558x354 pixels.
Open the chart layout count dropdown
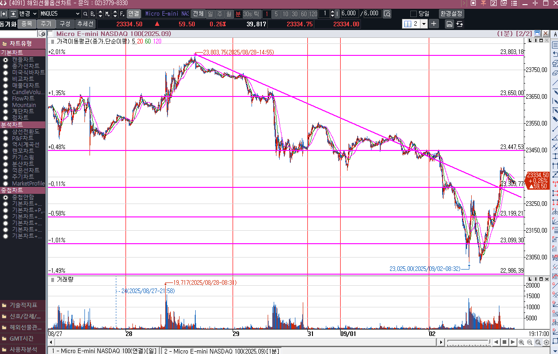point(424,24)
